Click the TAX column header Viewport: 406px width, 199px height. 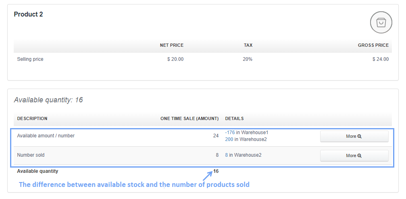tap(248, 45)
